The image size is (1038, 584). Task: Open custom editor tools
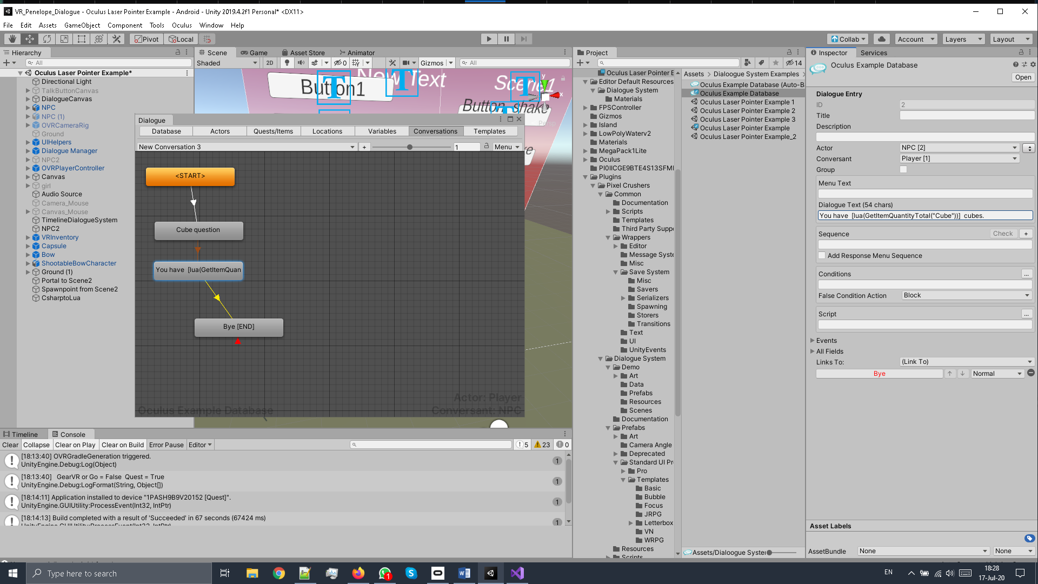[116, 39]
